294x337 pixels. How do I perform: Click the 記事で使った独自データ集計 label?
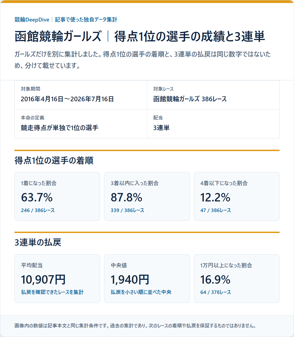coord(86,20)
